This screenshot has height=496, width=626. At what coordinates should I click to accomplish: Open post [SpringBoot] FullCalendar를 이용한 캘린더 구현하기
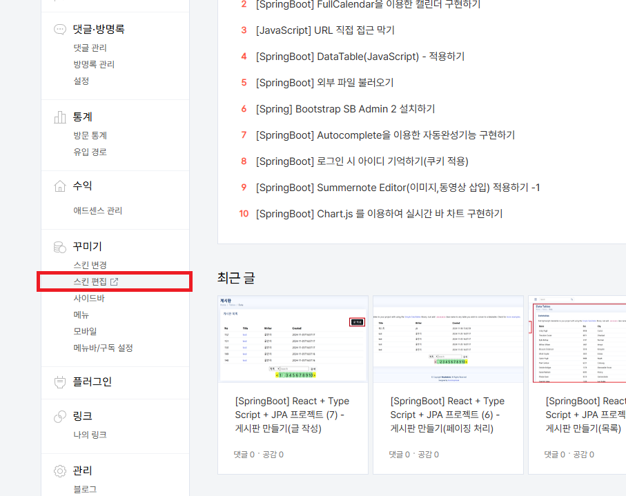pos(368,4)
